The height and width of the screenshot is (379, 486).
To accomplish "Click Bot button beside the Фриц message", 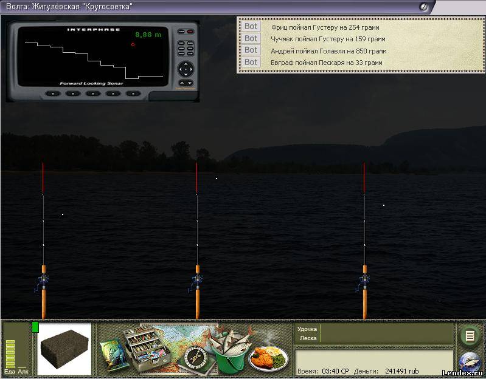I will pos(251,26).
